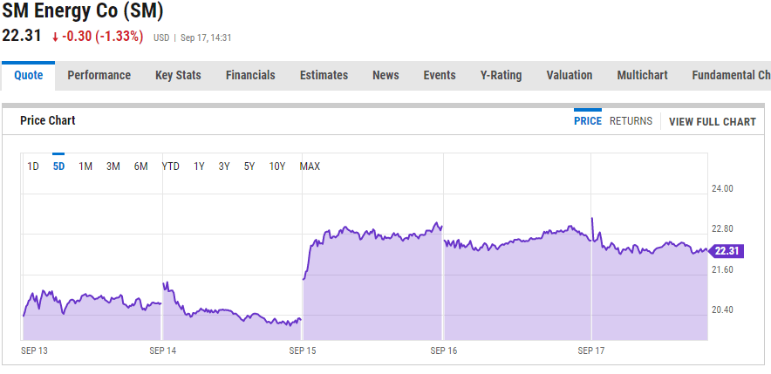Open View Full Chart link
Viewport: 771px width, 374px height.
712,122
